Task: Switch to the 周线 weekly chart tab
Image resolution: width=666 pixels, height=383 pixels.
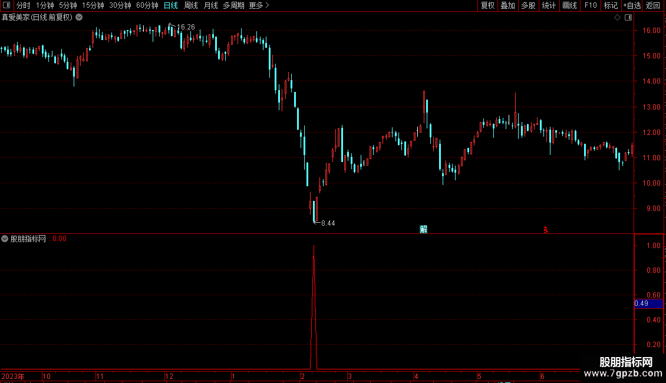Action: tap(191, 5)
